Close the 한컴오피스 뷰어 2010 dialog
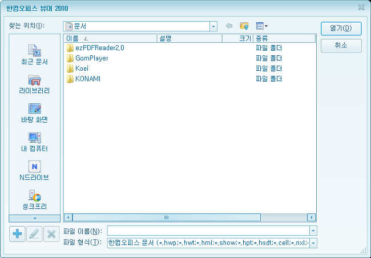Screen dimensions: 371x258 (x=361, y=7)
